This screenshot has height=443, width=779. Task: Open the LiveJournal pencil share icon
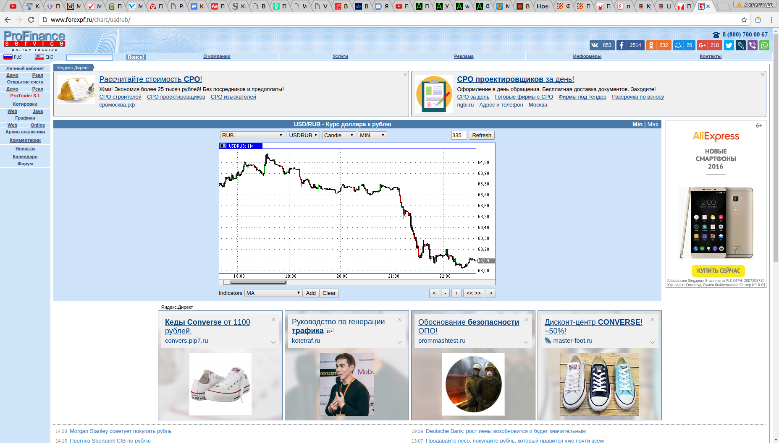[x=741, y=45]
